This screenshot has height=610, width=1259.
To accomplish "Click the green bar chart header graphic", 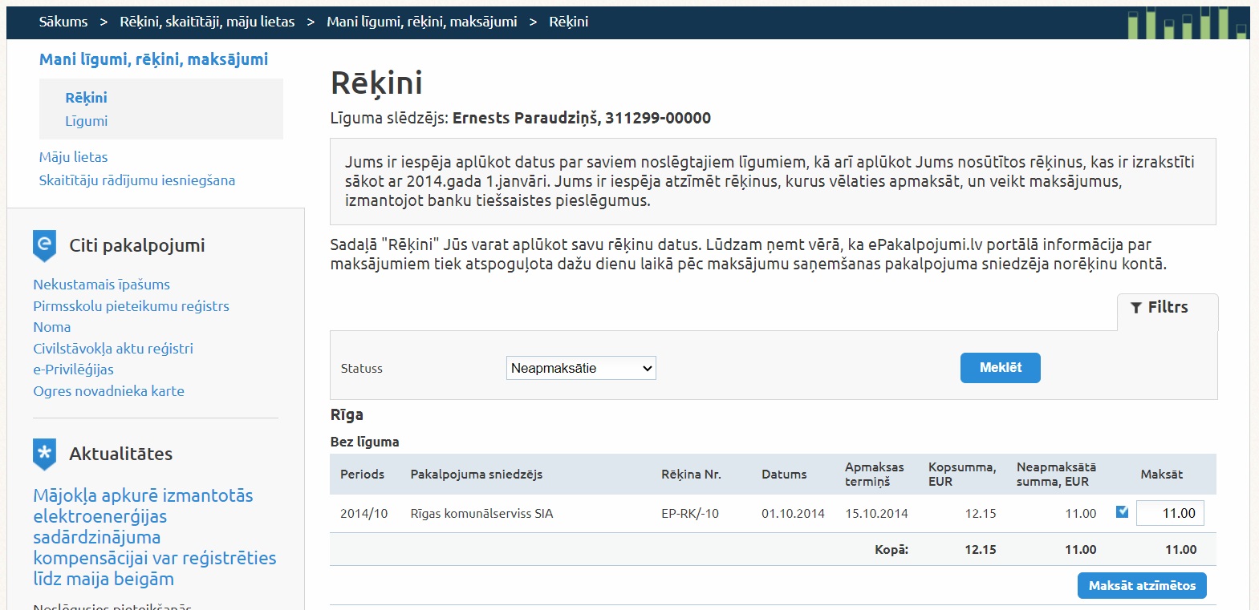I will [x=1187, y=22].
